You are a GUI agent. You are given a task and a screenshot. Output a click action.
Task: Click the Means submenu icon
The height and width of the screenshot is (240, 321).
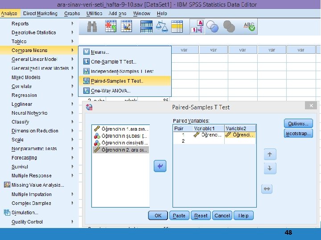[86, 52]
